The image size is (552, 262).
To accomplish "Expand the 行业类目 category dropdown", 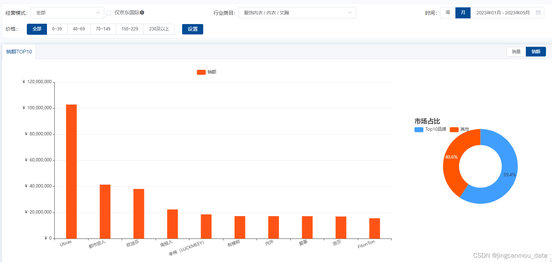I will pyautogui.click(x=297, y=13).
